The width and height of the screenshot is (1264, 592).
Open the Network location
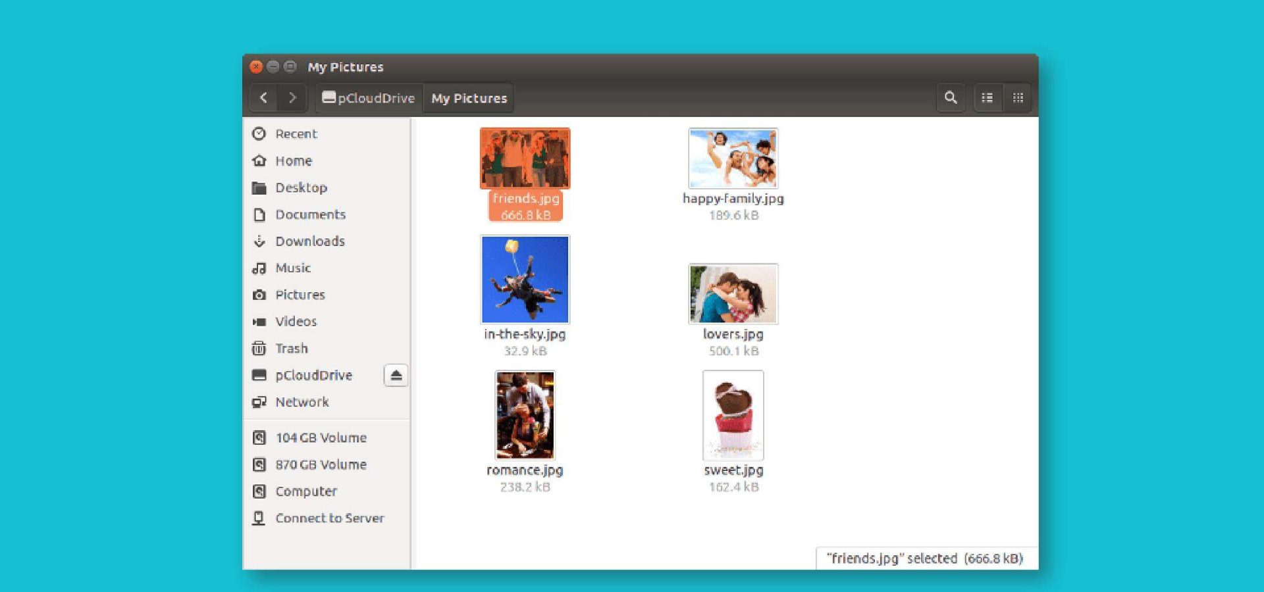tap(302, 402)
